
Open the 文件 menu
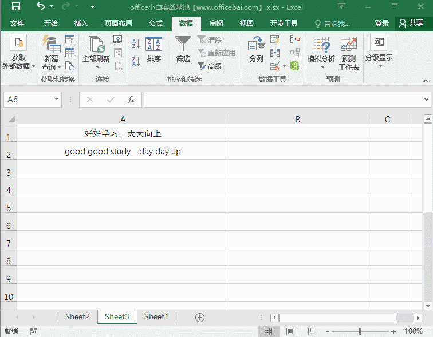coord(17,23)
